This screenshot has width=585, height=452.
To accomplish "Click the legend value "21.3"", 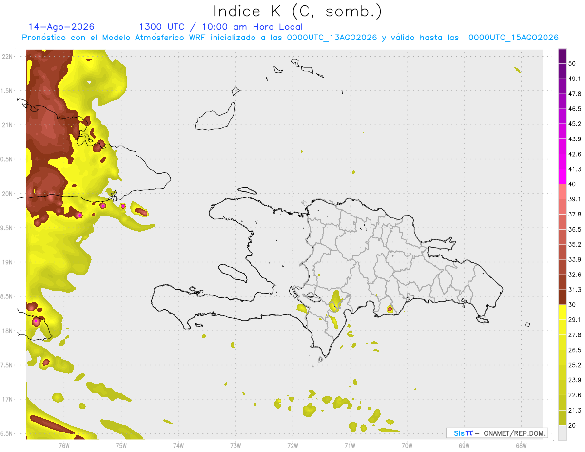I will click(x=575, y=410).
